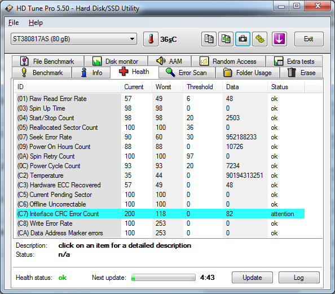Viewport: 335px width, 294px height.
Task: Click the Next update progress bar
Action: [164, 278]
